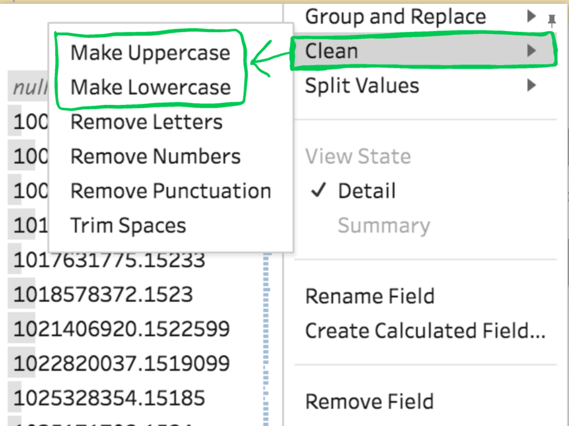Switch view state to Summary
The height and width of the screenshot is (426, 569).
pyautogui.click(x=384, y=226)
